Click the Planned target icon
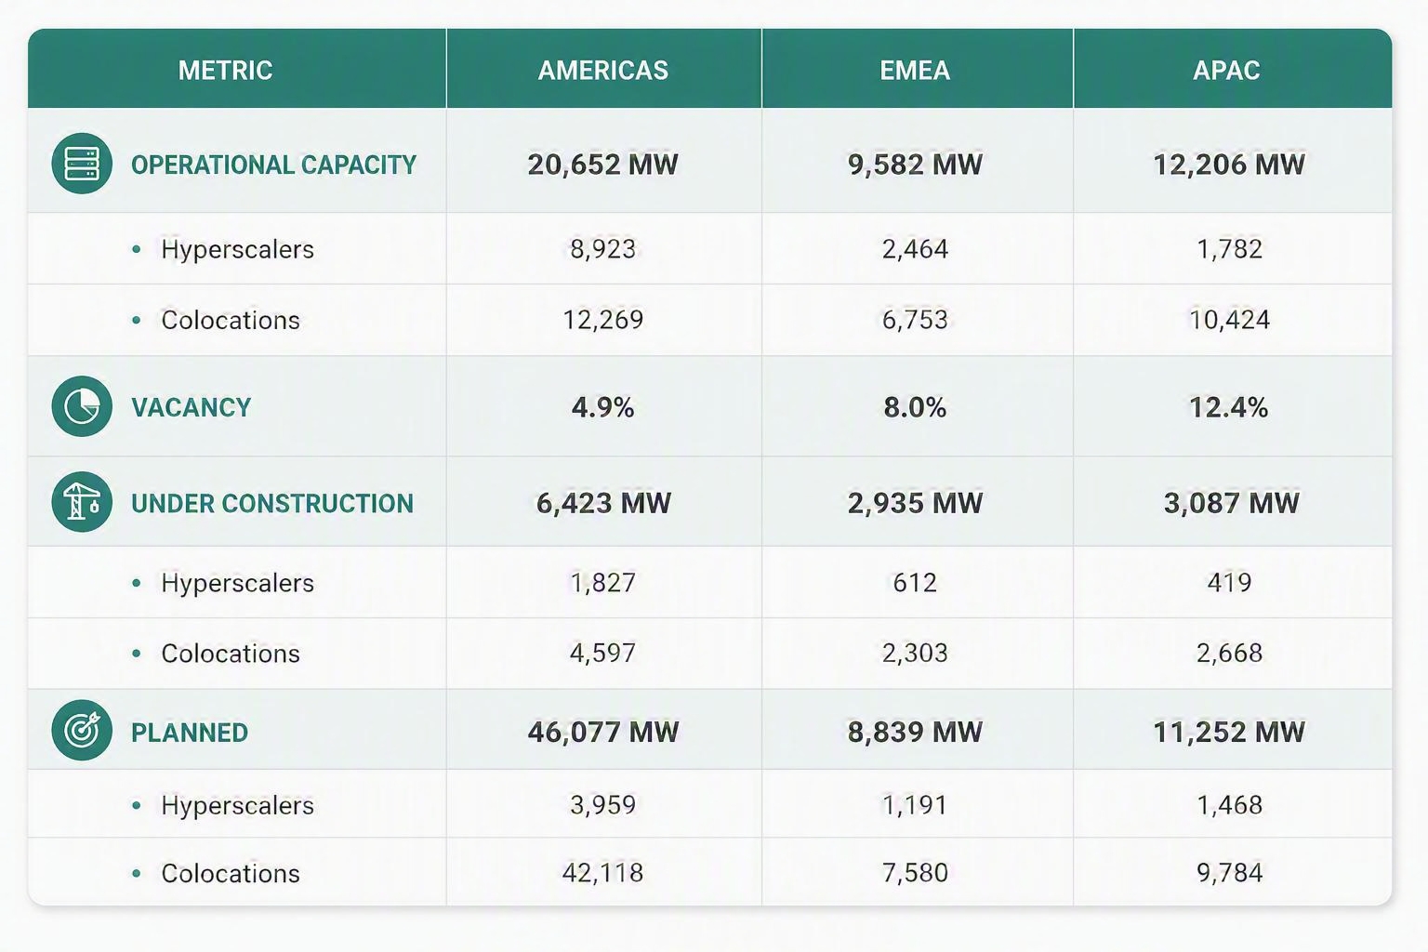 point(82,731)
